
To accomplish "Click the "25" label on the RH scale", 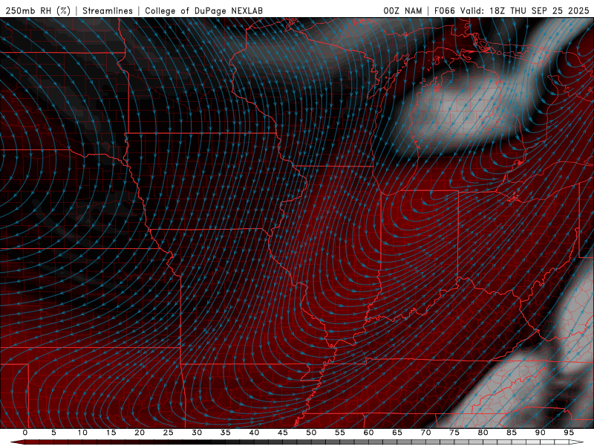I will 169,433.
